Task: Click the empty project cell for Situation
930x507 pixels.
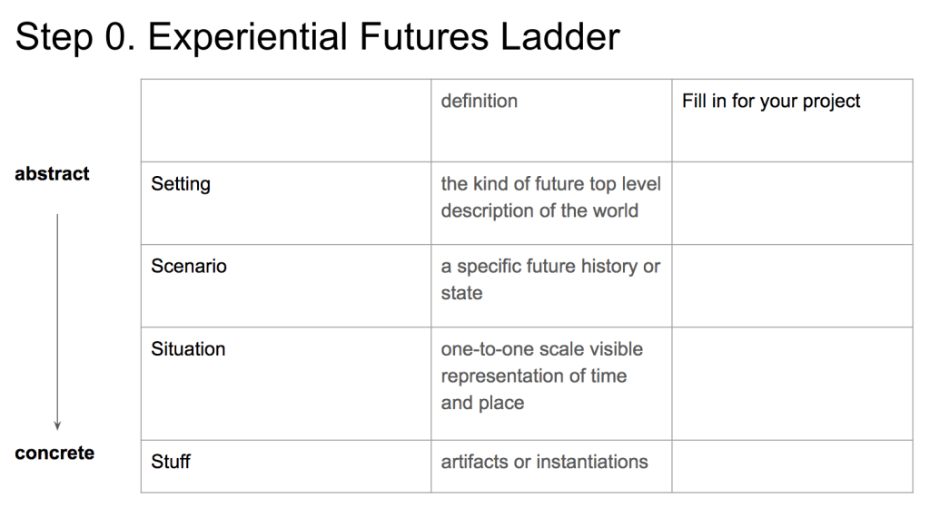Action: pos(792,383)
